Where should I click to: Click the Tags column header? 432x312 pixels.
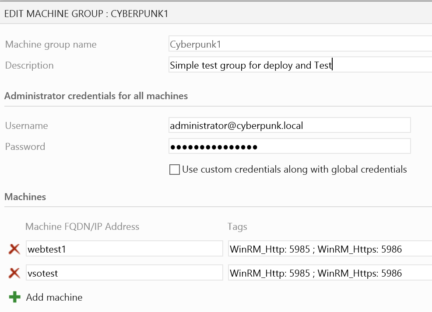click(x=237, y=226)
